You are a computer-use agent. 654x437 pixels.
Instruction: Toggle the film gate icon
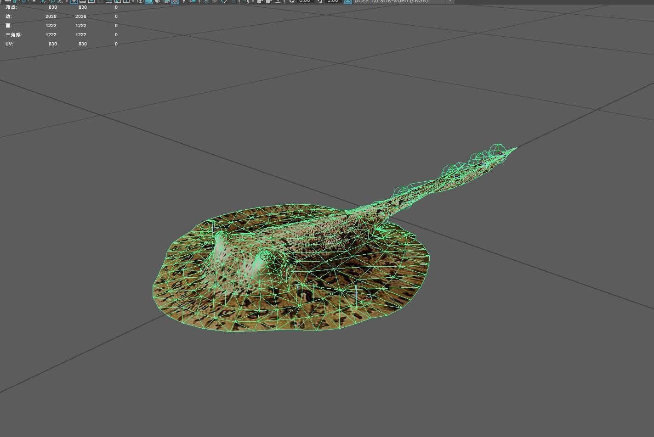click(x=82, y=1)
